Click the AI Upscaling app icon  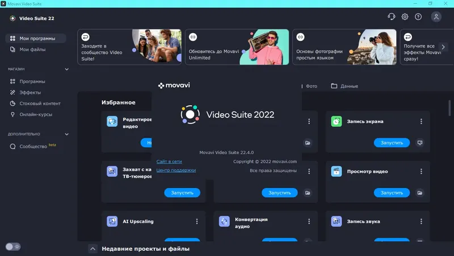pyautogui.click(x=112, y=221)
